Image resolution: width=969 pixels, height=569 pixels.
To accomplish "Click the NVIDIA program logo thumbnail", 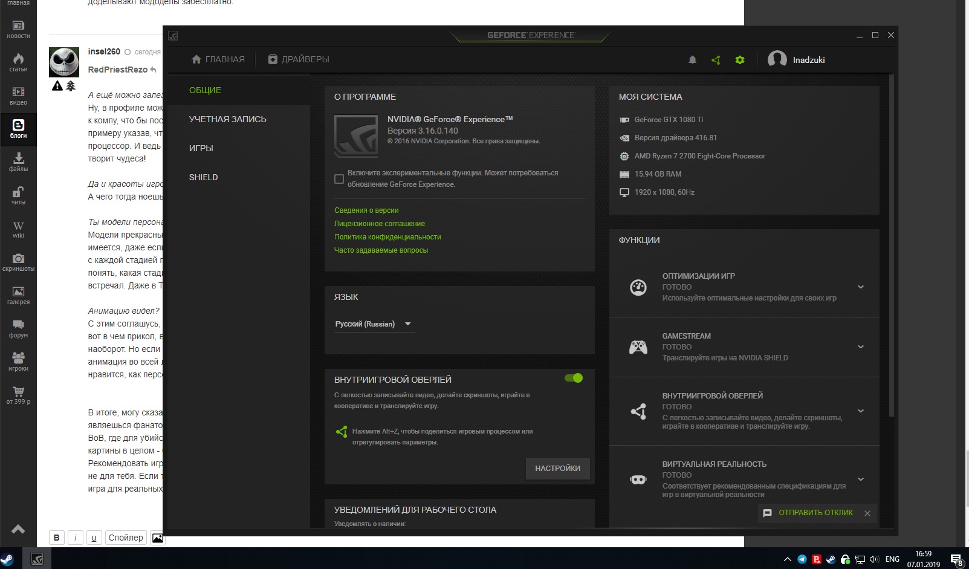I will coord(356,136).
